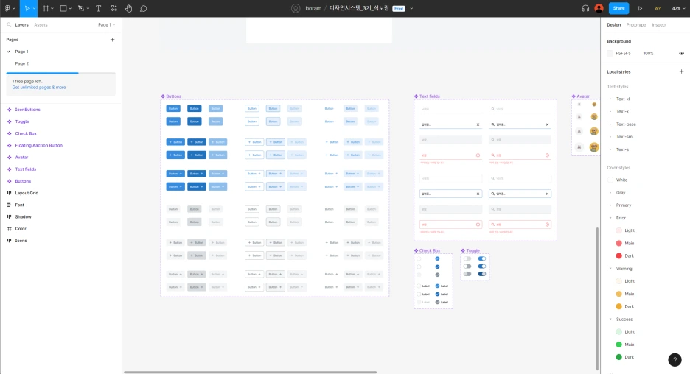Click the background F5F5F5 color swatch
Viewport: 690px width, 374px height.
click(610, 53)
